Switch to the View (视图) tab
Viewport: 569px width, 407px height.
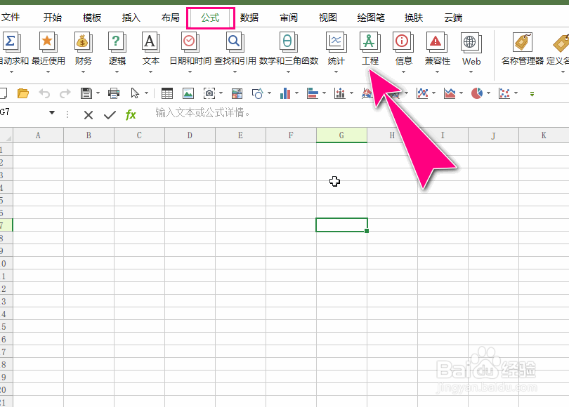tap(327, 18)
